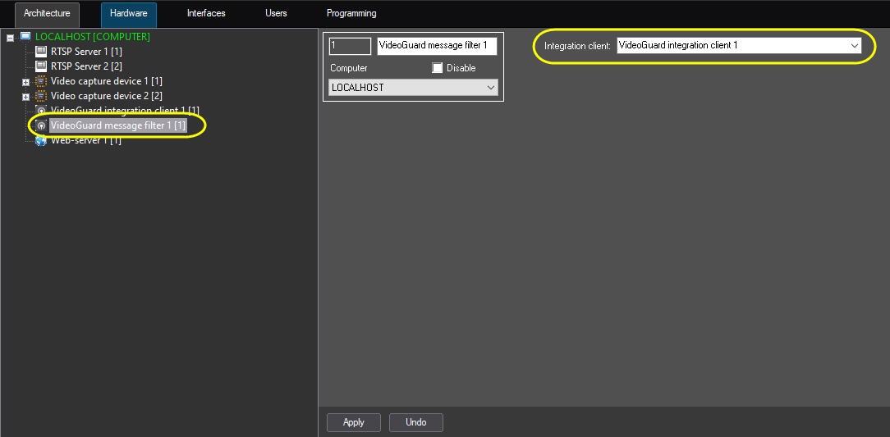
Task: Open the Architecture tab
Action: [x=47, y=14]
